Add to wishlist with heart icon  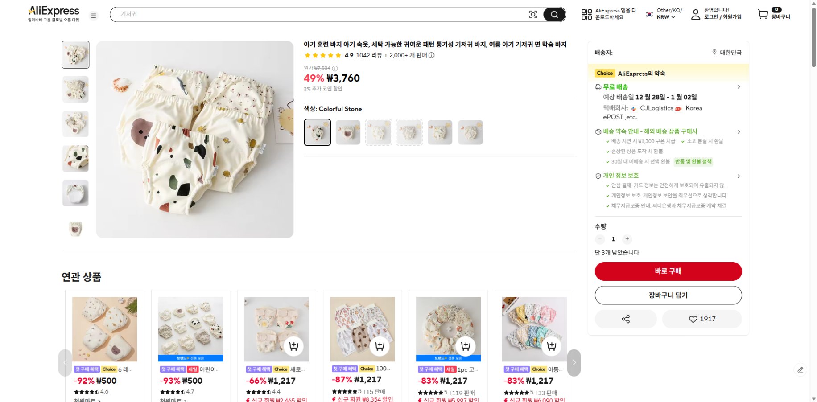[x=702, y=319]
